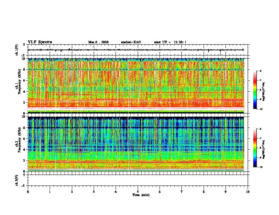Click time axis tick label "4"
This screenshot has height=215, width=279.
point(116,192)
